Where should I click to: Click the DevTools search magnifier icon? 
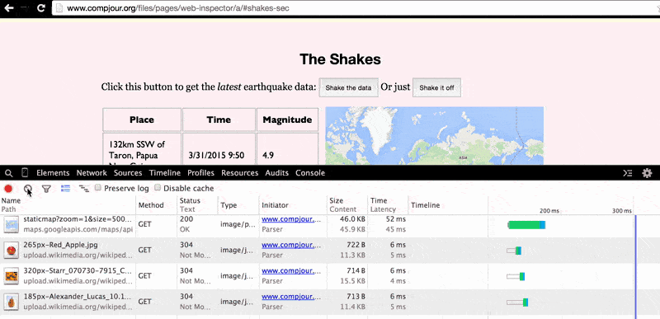8,173
